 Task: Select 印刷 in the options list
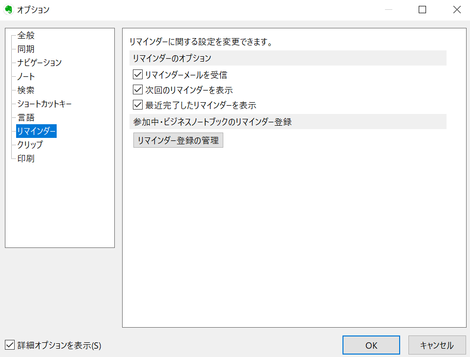pos(26,158)
